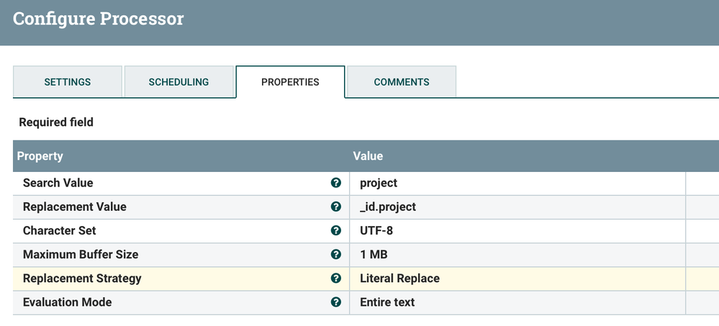Click the Value column header

[368, 156]
